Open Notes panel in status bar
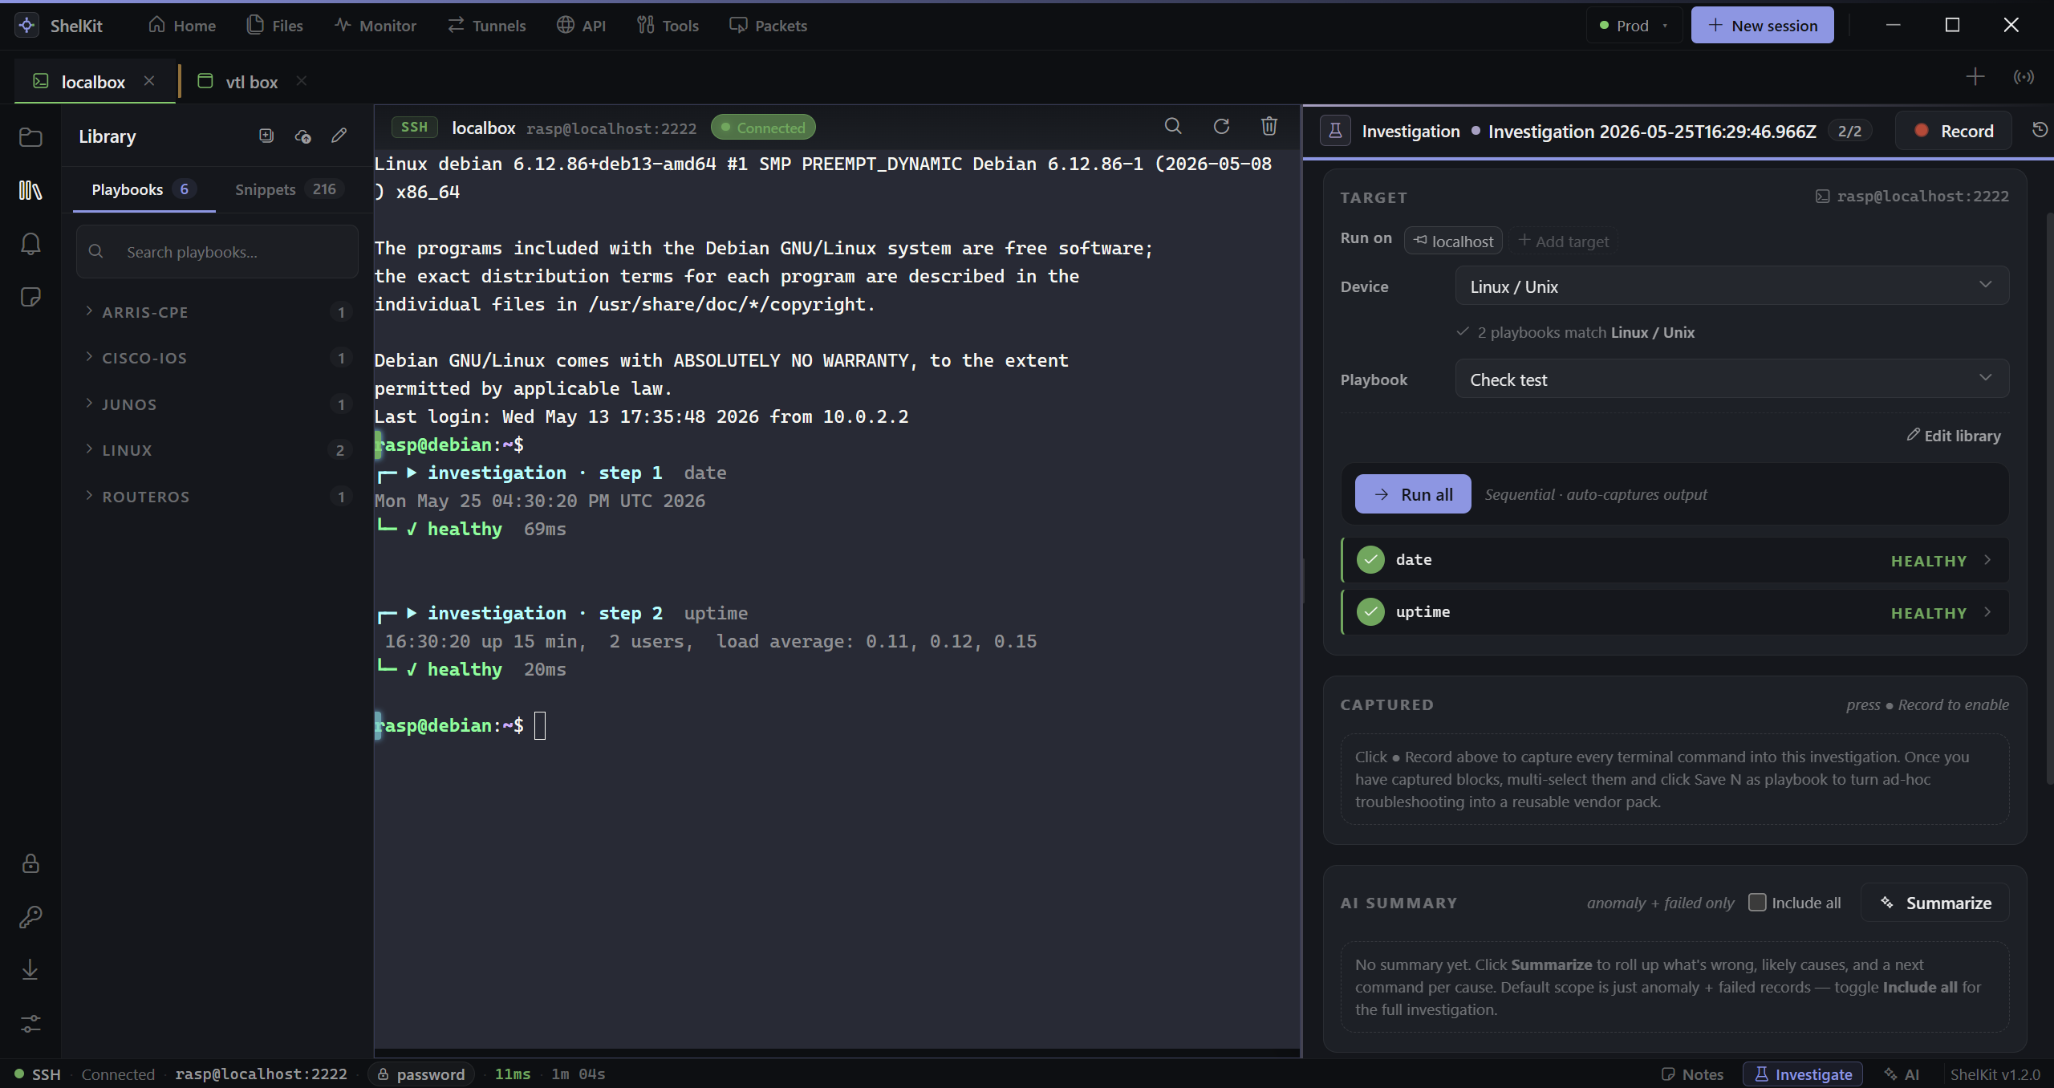 click(x=1692, y=1074)
